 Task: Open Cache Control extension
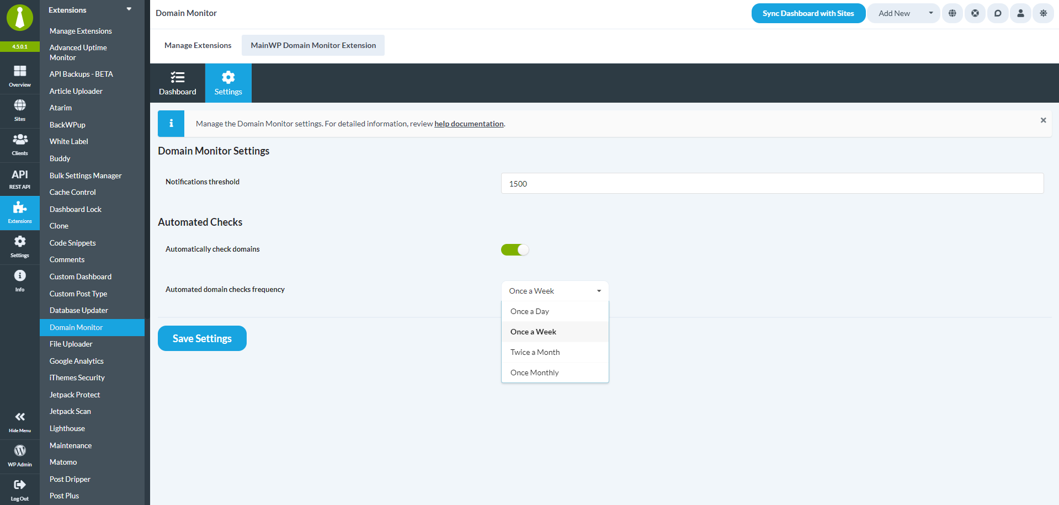(x=73, y=192)
